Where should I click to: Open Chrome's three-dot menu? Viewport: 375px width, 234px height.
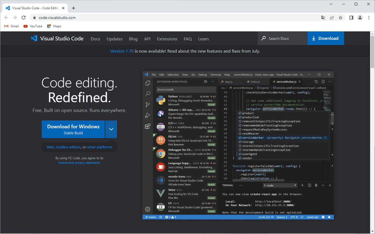coord(369,18)
